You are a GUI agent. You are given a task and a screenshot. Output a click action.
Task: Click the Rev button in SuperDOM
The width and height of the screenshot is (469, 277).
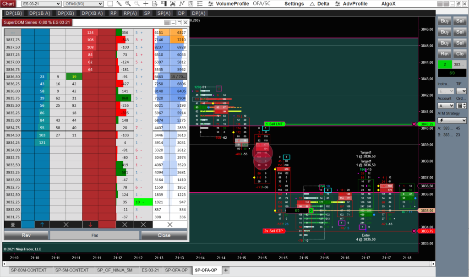point(26,235)
